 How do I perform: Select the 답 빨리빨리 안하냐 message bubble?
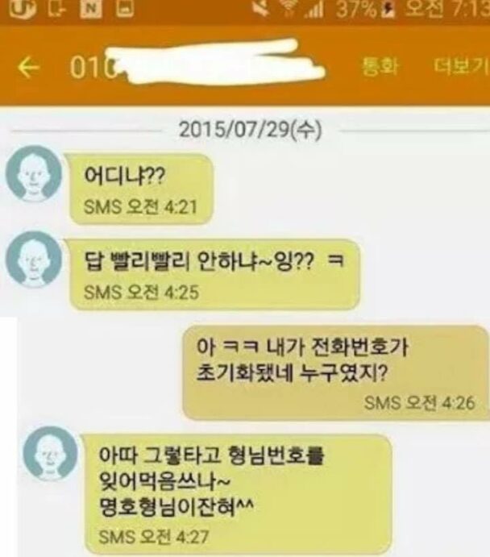click(x=214, y=274)
